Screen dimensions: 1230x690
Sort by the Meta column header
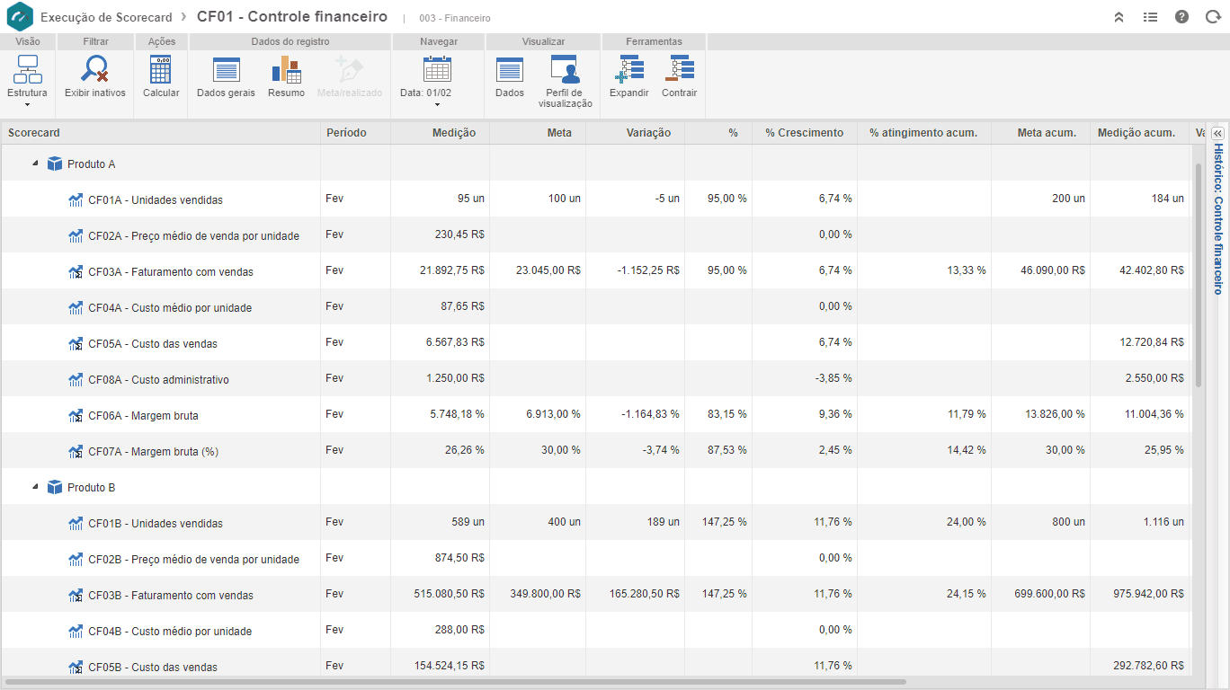[x=538, y=133]
